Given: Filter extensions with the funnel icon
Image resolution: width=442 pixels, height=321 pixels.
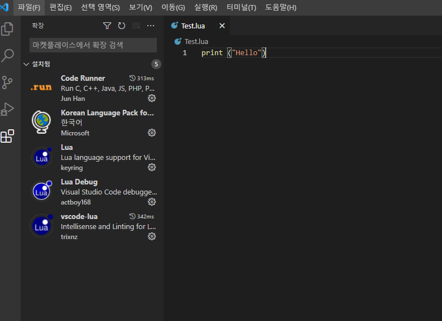Looking at the screenshot, I should (x=107, y=26).
